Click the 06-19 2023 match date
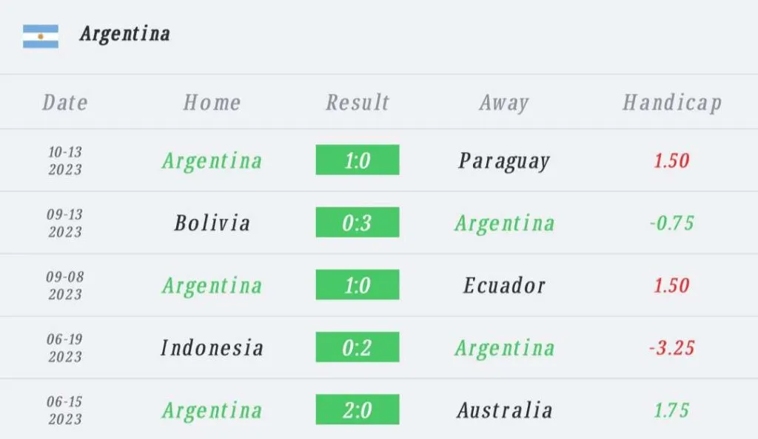Image resolution: width=758 pixels, height=439 pixels. click(x=65, y=347)
